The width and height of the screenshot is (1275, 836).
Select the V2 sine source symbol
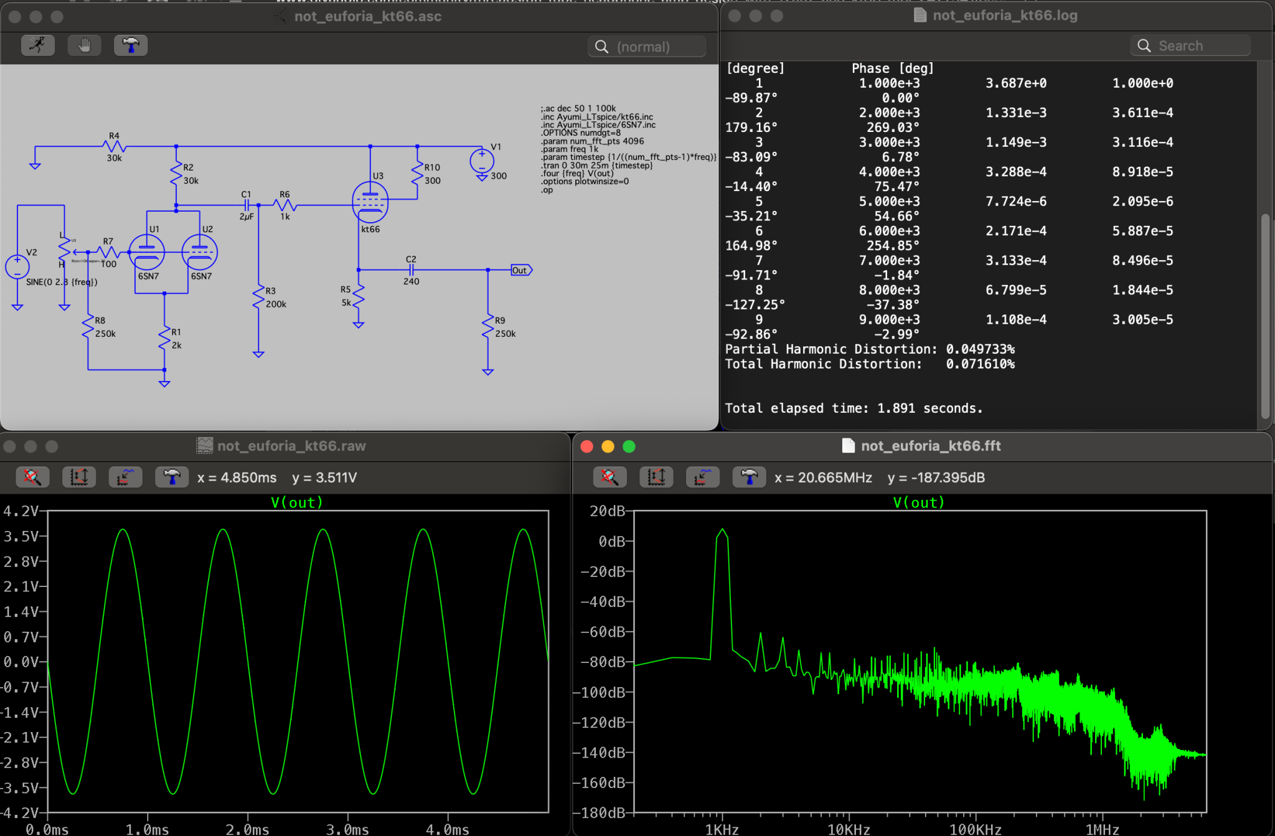[17, 267]
